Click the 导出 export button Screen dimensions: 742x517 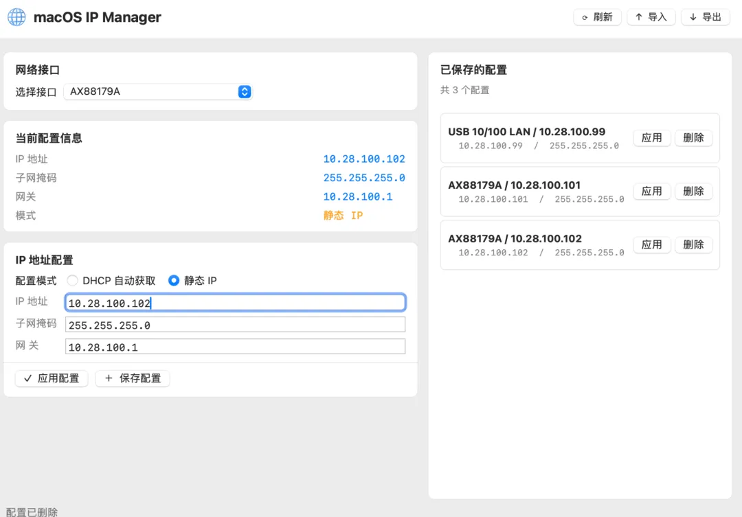(x=705, y=17)
